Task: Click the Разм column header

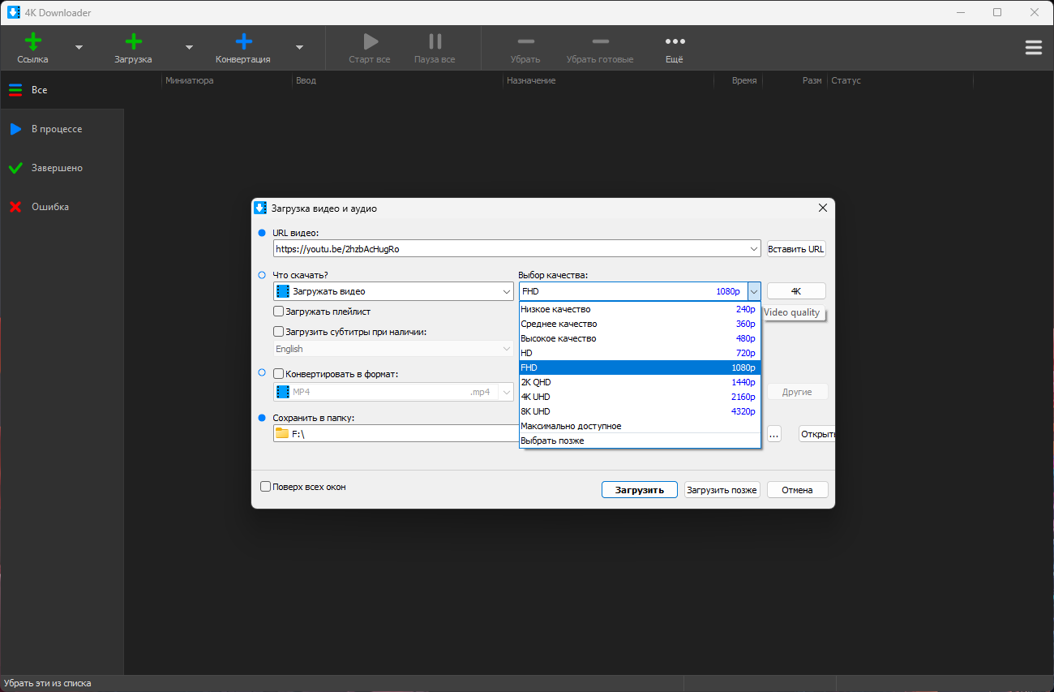Action: pos(812,80)
